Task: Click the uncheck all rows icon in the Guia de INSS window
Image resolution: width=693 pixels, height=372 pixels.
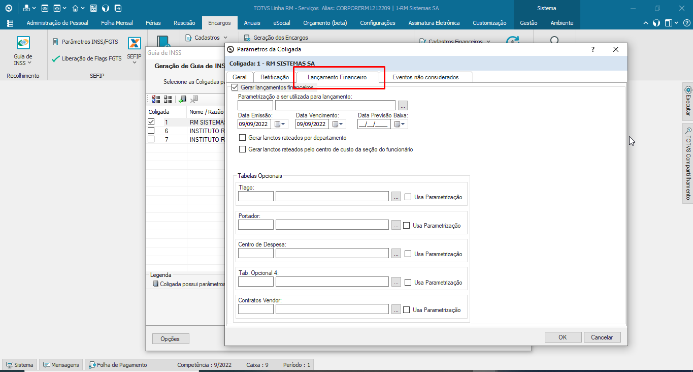Action: (168, 100)
